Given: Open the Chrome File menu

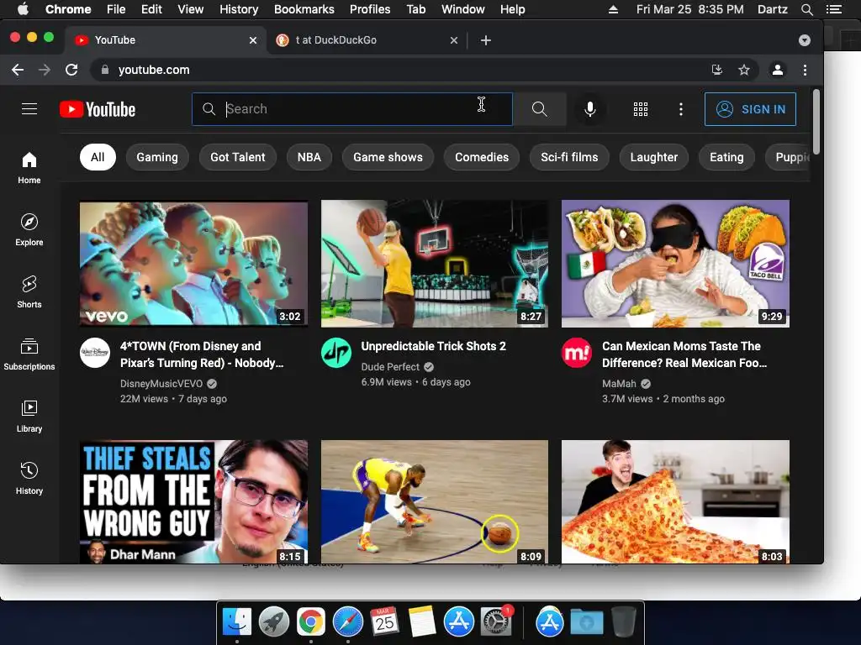Looking at the screenshot, I should [x=116, y=9].
